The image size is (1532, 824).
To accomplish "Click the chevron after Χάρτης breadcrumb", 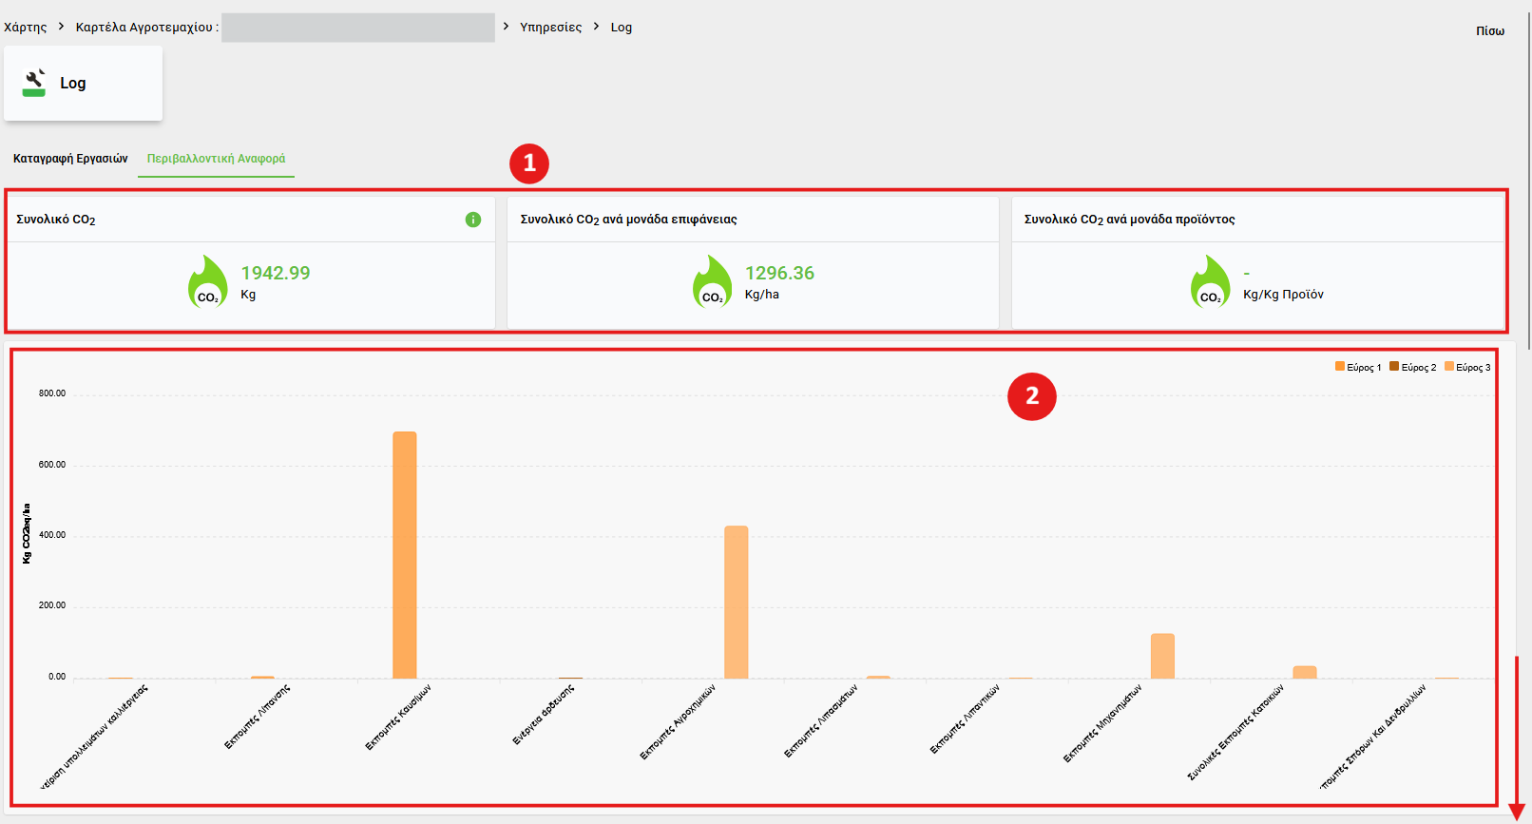I will pyautogui.click(x=61, y=27).
